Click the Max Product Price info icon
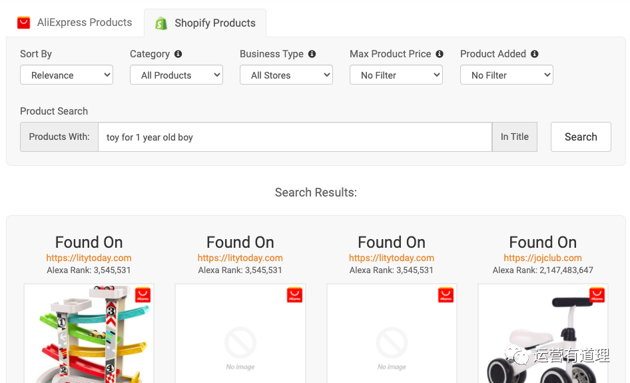630x383 pixels. [x=440, y=54]
